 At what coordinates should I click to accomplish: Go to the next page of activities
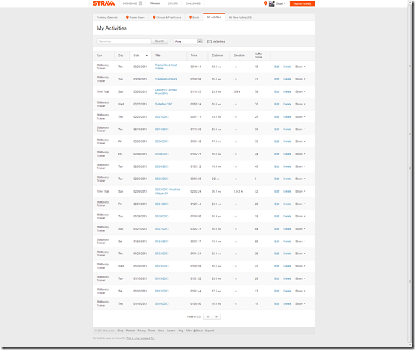(x=216, y=316)
